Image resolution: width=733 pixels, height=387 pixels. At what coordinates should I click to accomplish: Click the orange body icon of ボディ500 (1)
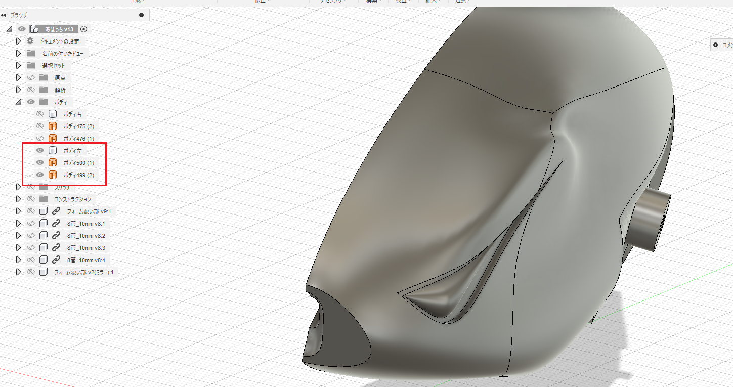click(52, 162)
